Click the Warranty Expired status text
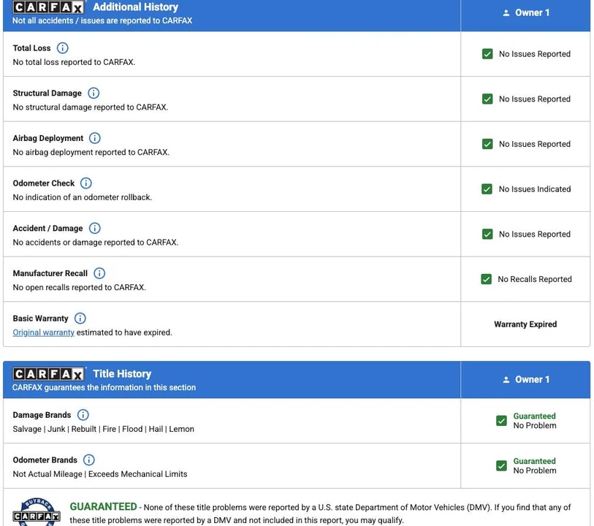594x526 pixels. tap(525, 324)
